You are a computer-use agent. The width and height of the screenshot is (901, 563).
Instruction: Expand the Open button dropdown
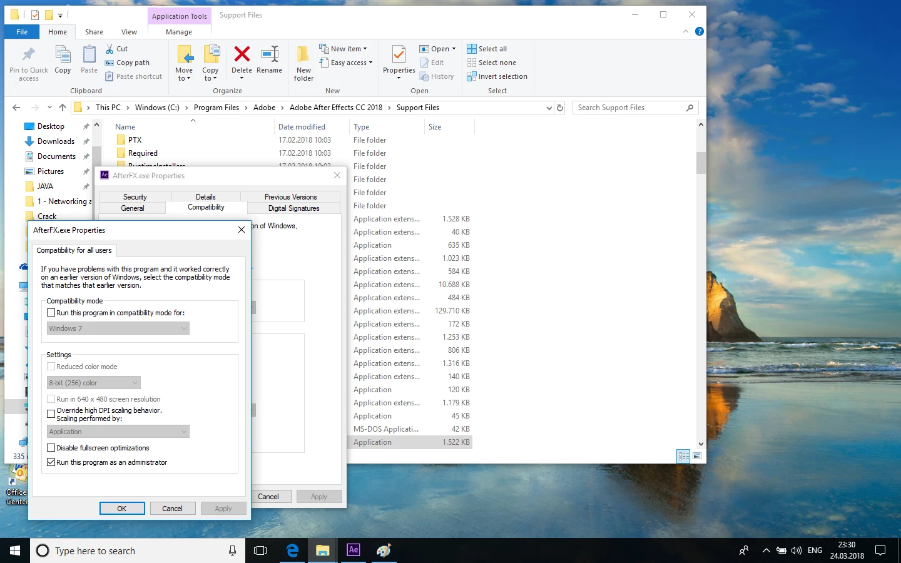(454, 49)
